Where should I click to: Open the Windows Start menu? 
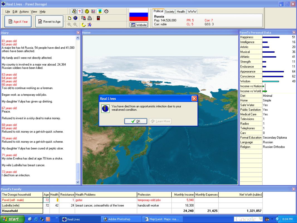pyautogui.click(x=11, y=219)
